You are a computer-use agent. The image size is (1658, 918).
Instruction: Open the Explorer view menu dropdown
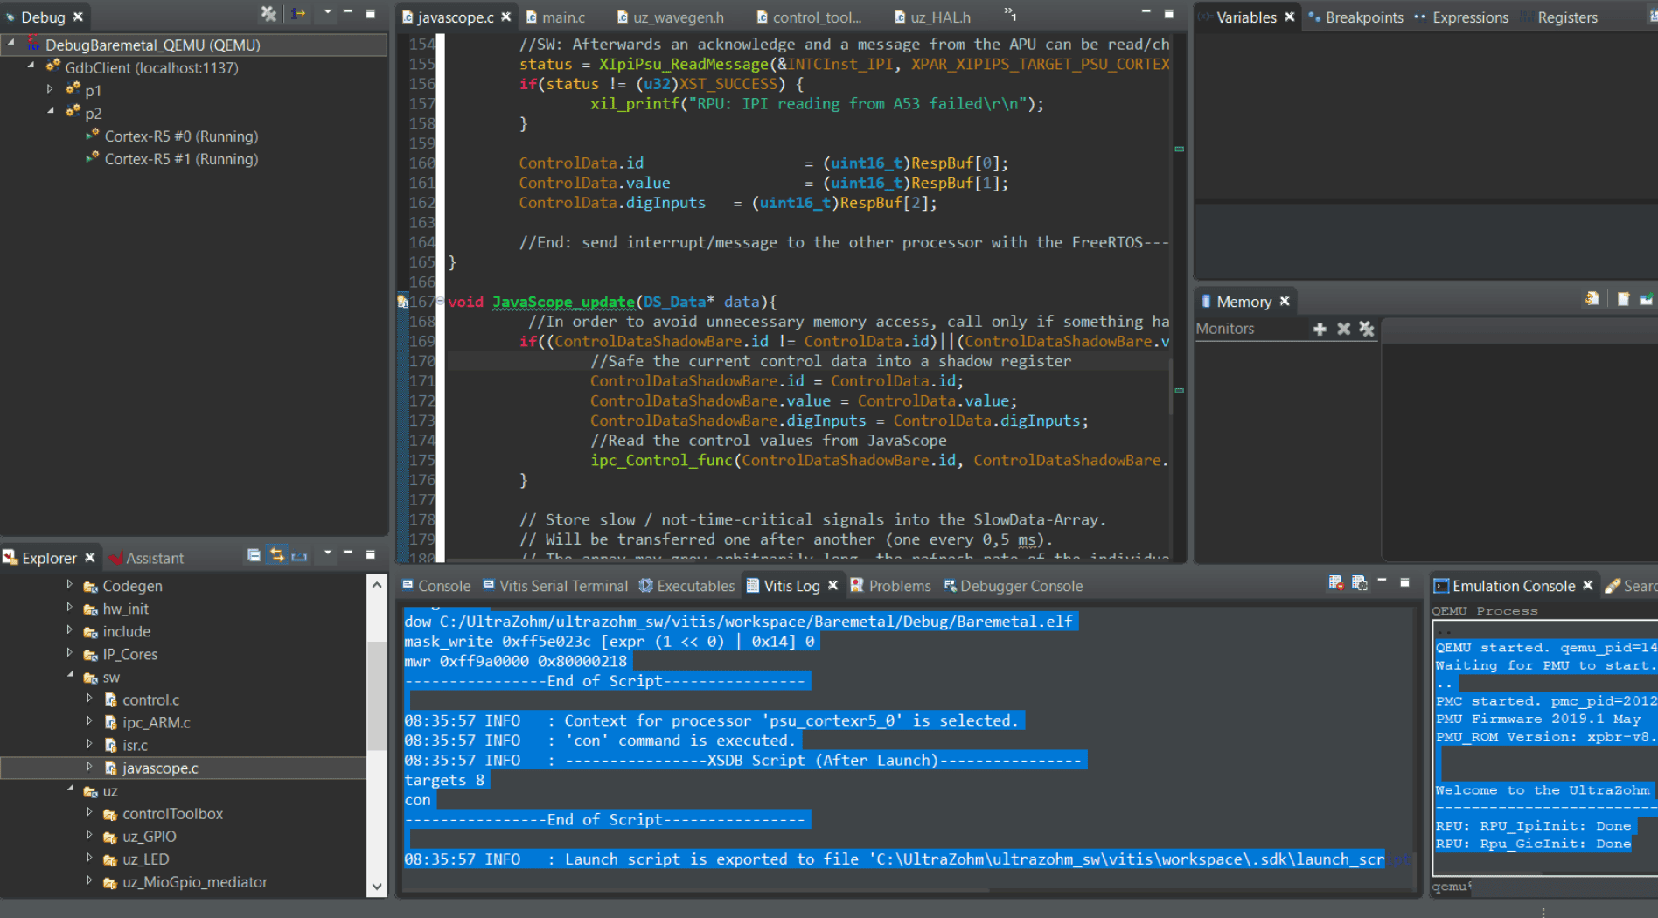[x=328, y=553]
